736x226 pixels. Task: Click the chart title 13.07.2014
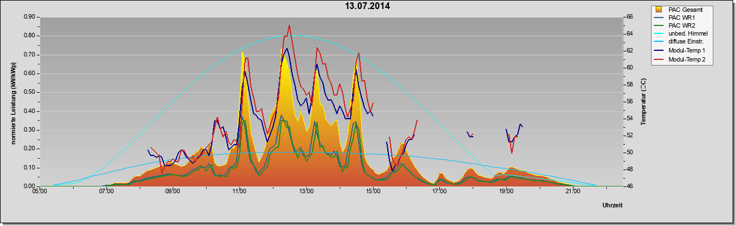point(368,7)
